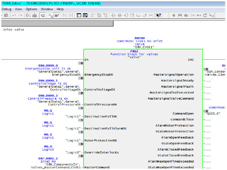Delete all breakpoints with the crossed icon
The image size is (227, 170).
(x=180, y=15)
